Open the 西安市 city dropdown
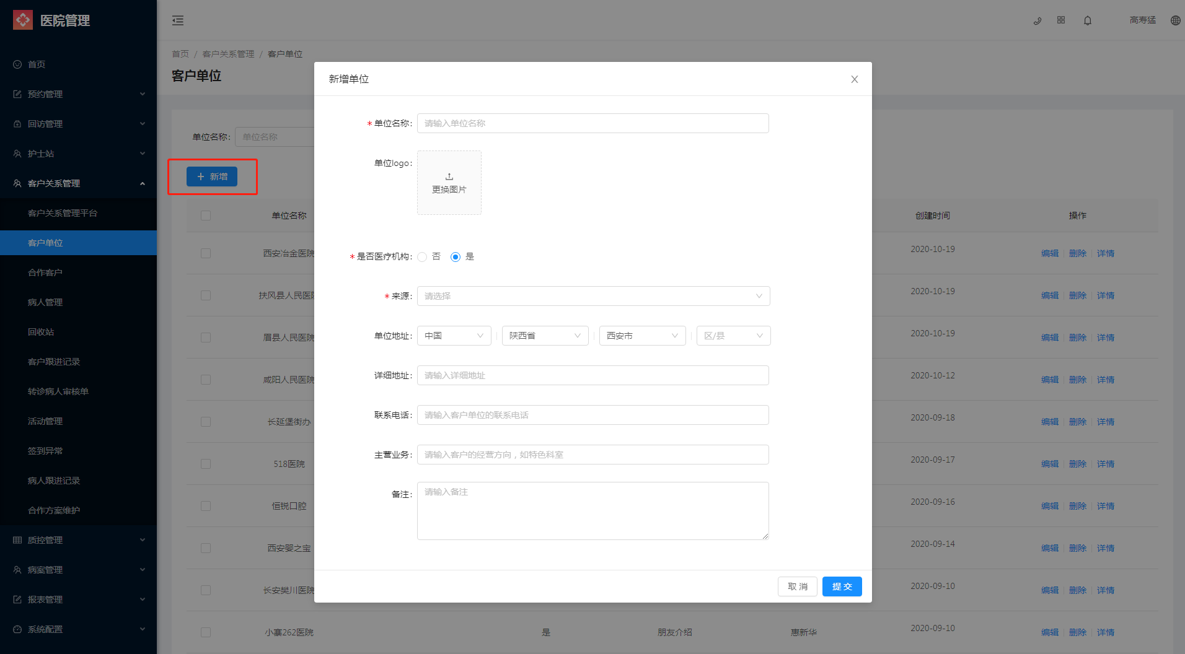 click(643, 336)
